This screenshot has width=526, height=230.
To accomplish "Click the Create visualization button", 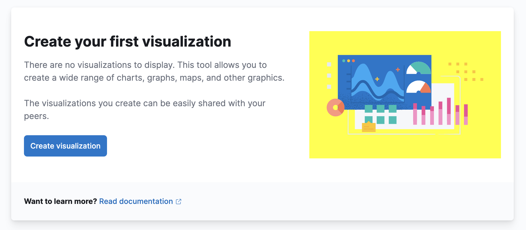I will pos(65,146).
